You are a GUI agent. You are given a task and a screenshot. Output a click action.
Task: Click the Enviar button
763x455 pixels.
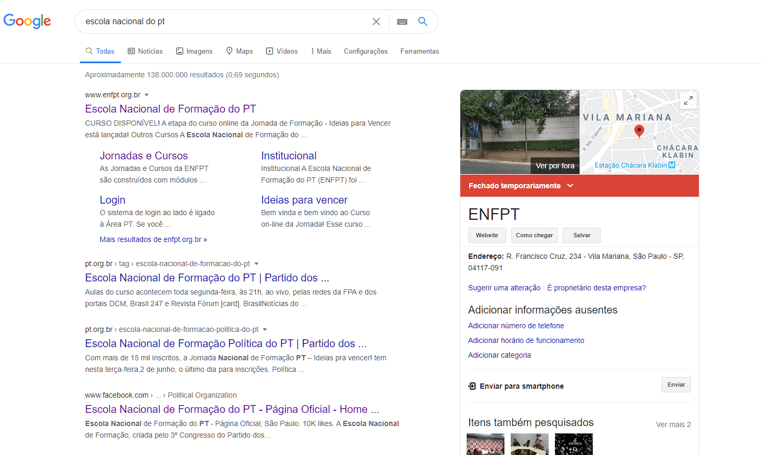pyautogui.click(x=676, y=385)
